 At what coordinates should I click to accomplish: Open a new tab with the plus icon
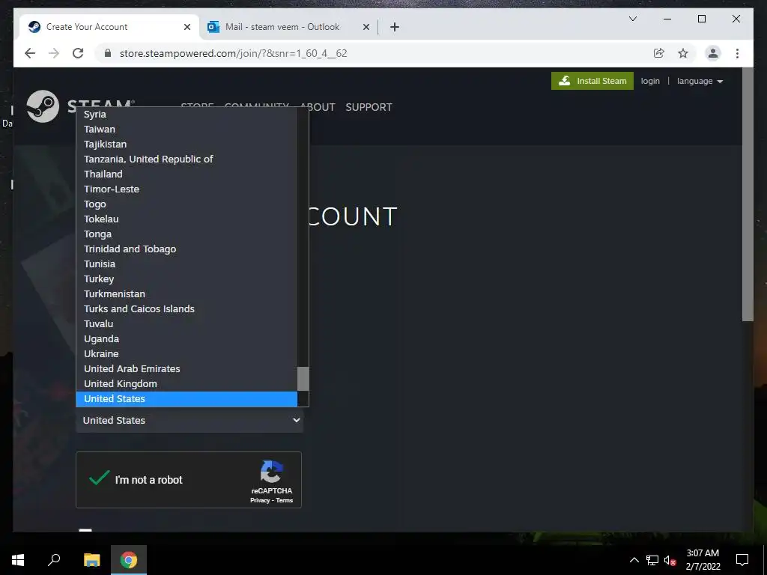(394, 27)
